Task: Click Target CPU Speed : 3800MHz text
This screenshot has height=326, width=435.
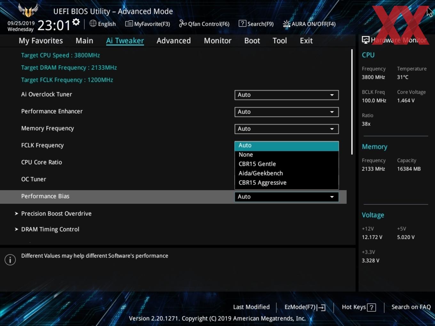Action: click(60, 55)
